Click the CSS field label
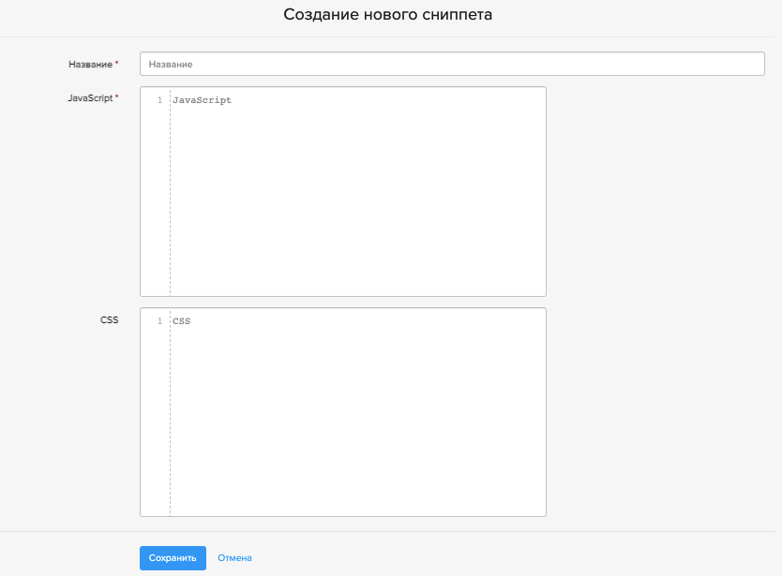 [110, 319]
